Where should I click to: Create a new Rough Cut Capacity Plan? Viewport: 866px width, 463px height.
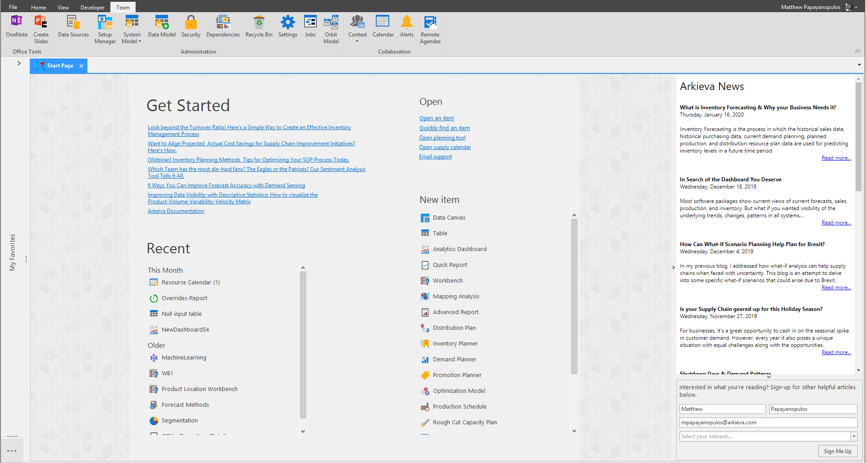pos(459,423)
